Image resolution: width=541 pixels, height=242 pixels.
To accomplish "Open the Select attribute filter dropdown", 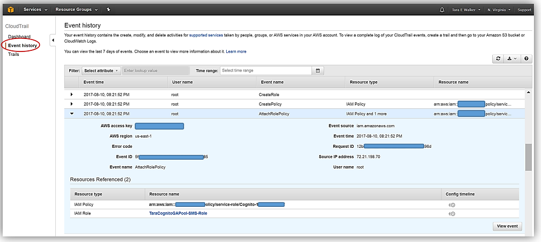I will point(101,70).
